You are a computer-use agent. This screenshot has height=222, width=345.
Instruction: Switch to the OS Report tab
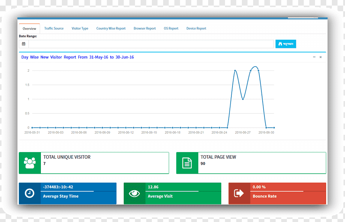[x=171, y=28]
